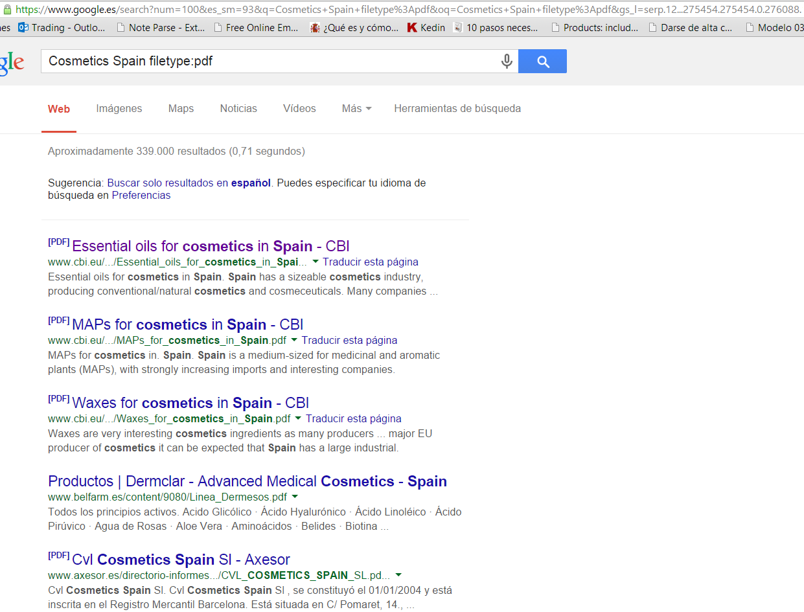
Task: Open the Trading - Outlook bookmark
Action: [62, 28]
